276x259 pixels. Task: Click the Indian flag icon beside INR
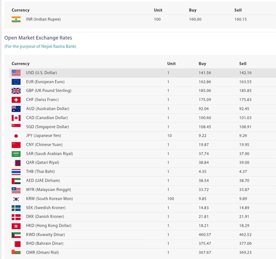tap(16, 19)
